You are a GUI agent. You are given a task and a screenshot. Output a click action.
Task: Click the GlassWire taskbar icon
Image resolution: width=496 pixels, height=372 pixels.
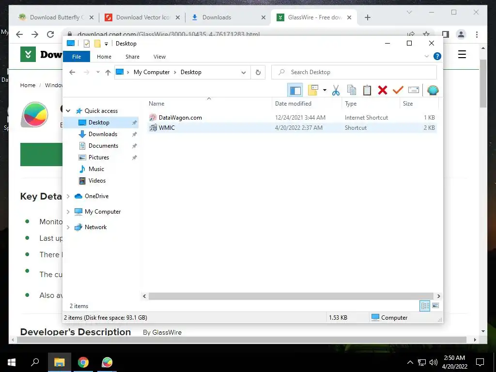tap(107, 362)
